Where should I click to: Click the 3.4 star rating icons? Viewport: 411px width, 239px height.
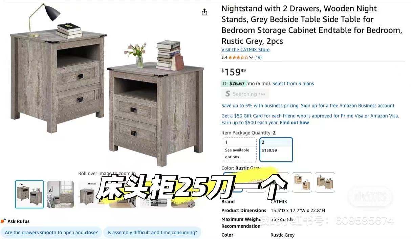[238, 57]
